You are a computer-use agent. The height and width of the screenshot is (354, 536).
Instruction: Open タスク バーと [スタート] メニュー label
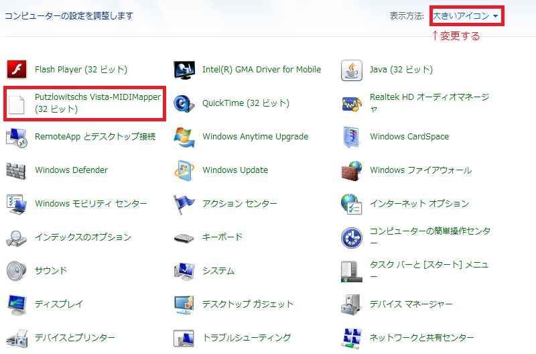[429, 271]
